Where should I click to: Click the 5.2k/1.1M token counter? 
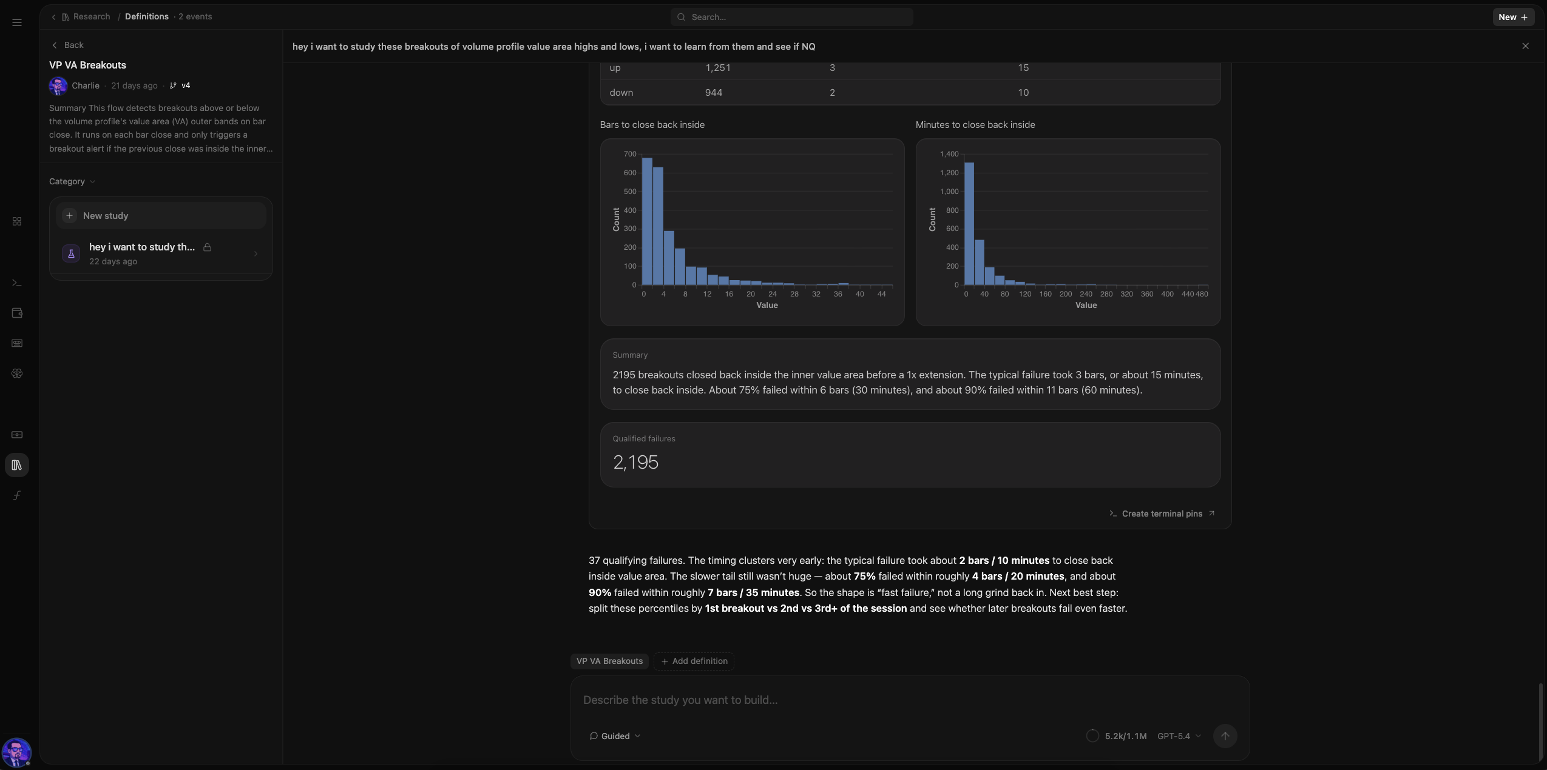(x=1126, y=736)
